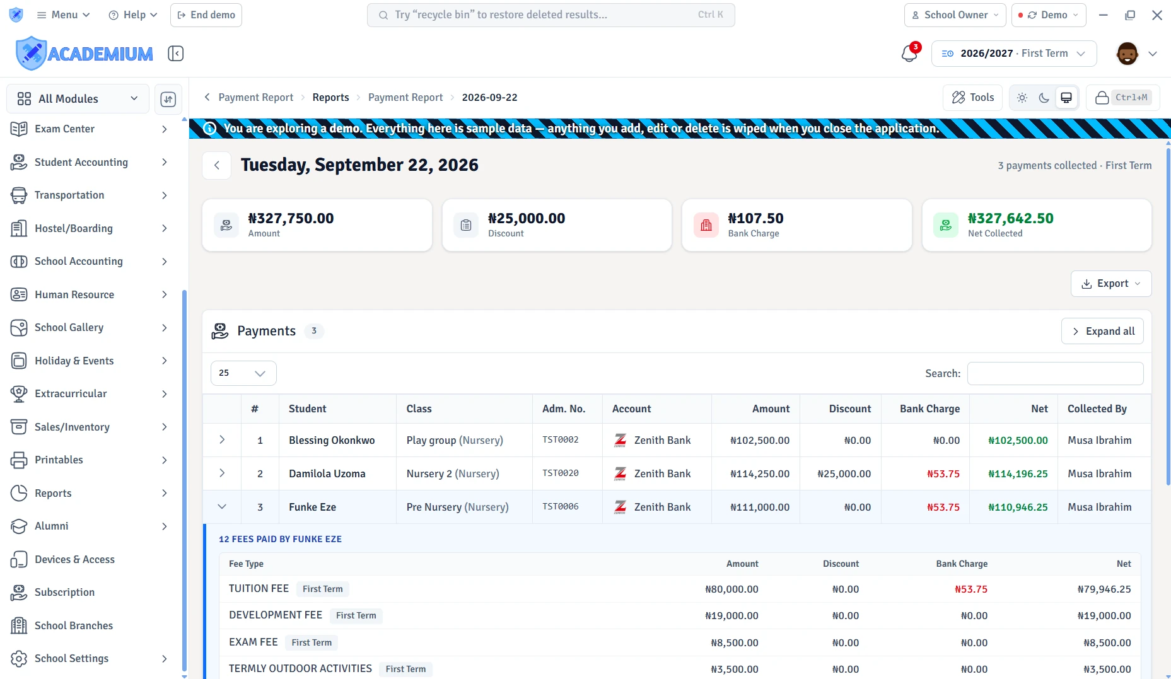
Task: Open the notifications bell
Action: click(909, 54)
